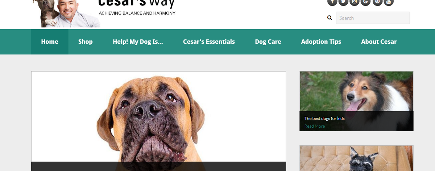Open the Twitter social icon
Viewport: 435px width, 171px height.
click(343, 2)
